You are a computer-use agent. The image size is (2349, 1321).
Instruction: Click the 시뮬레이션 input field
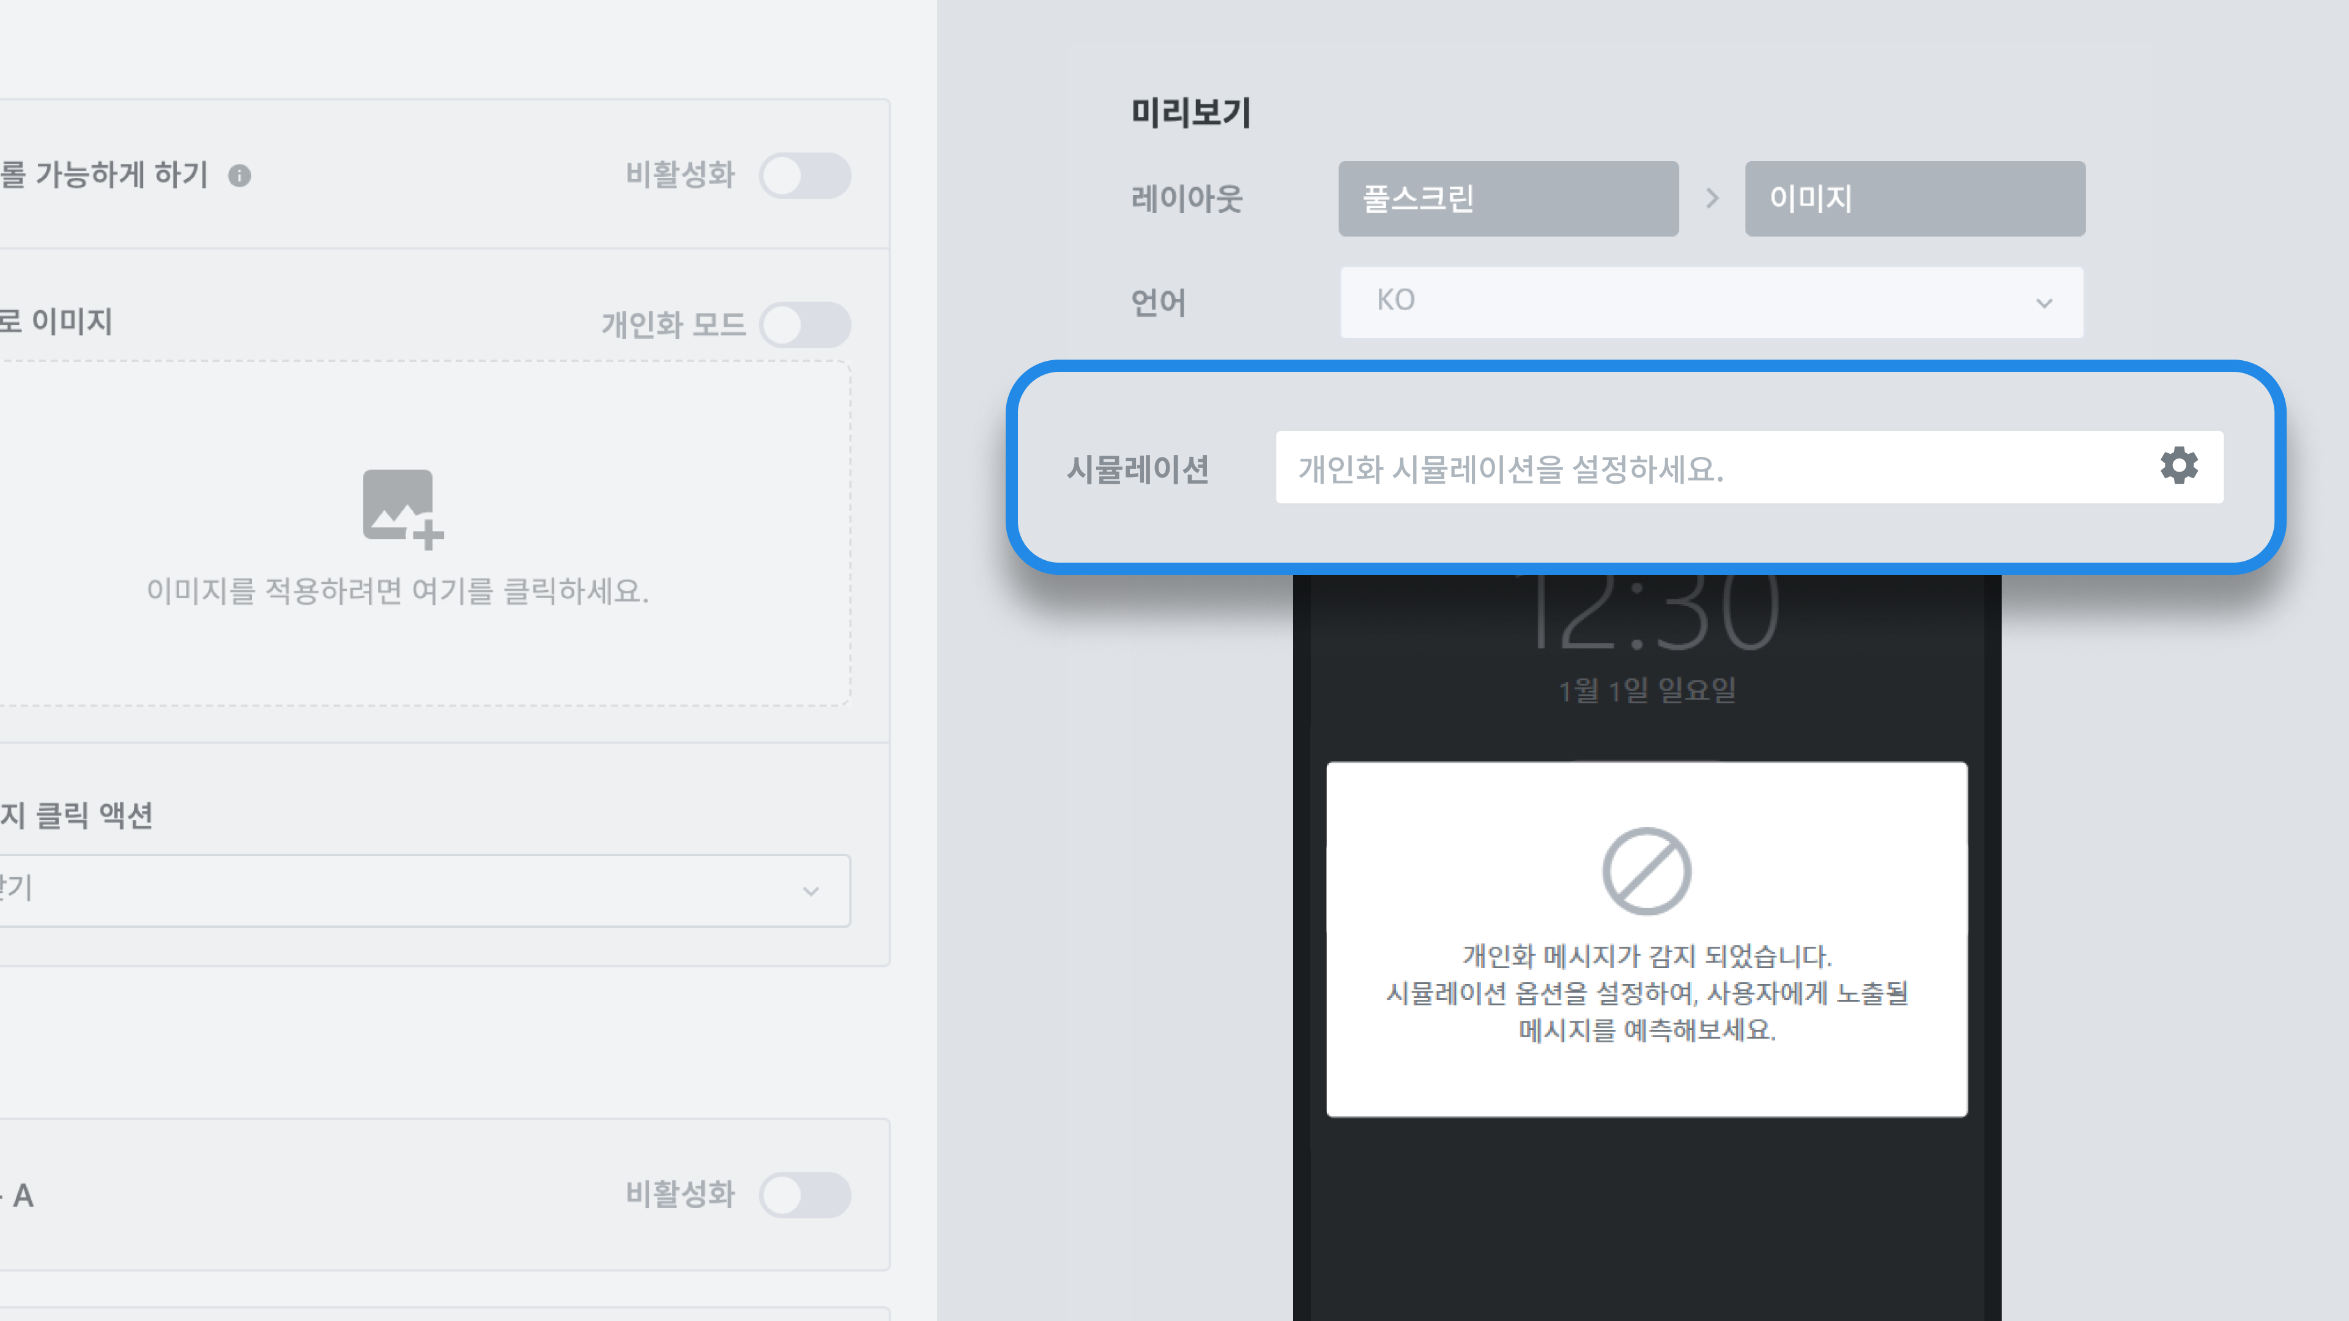[1749, 467]
